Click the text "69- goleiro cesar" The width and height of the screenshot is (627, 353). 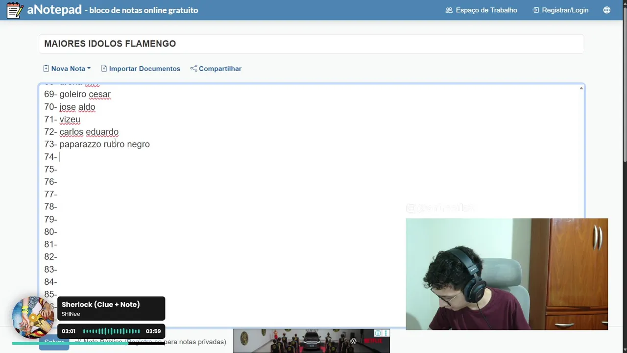click(77, 94)
